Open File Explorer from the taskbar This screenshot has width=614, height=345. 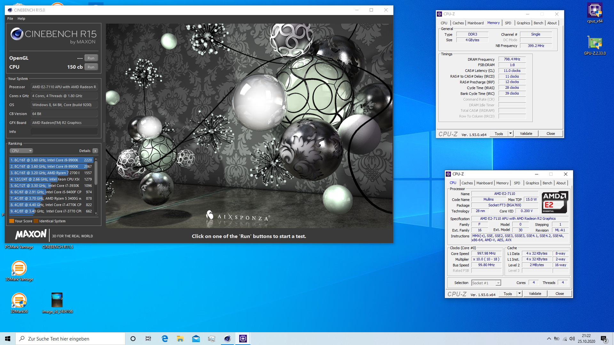[180, 339]
